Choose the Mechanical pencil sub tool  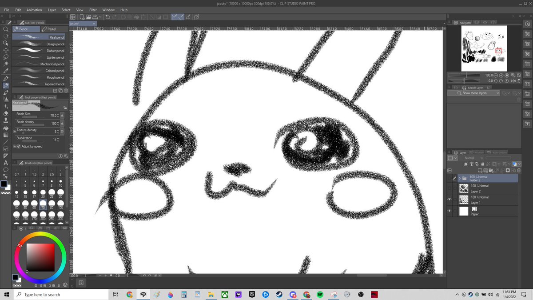39,64
